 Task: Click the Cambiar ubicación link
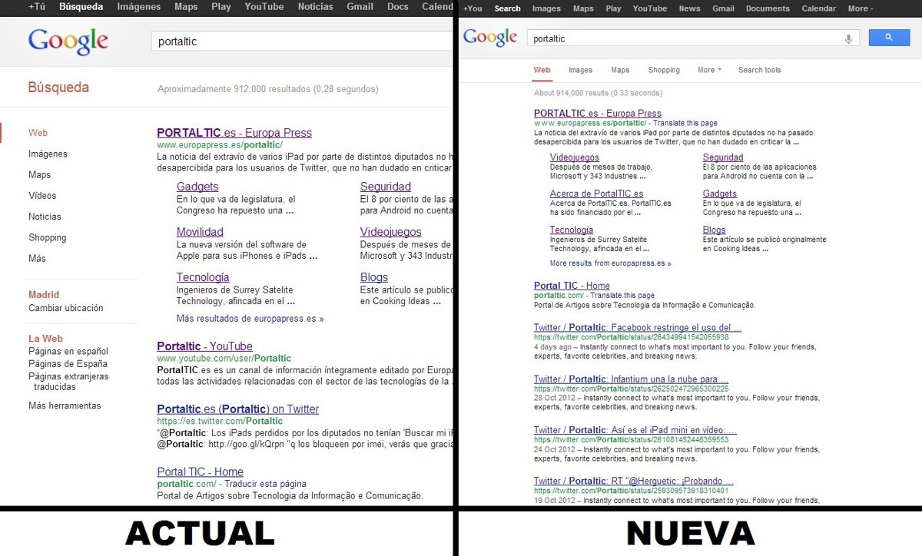[x=65, y=308]
